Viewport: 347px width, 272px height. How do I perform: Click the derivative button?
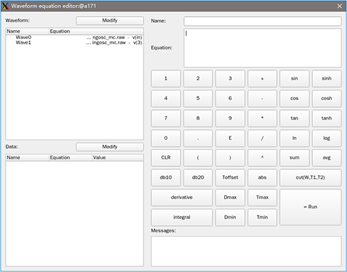click(x=182, y=198)
